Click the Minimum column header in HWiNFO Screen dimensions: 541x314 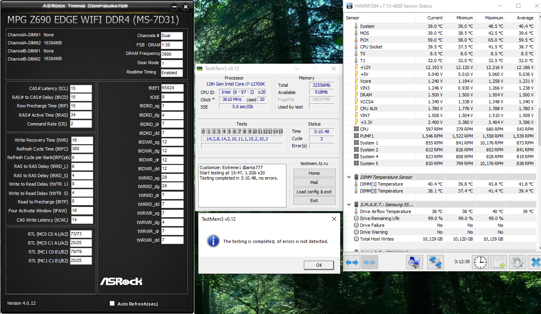point(460,18)
